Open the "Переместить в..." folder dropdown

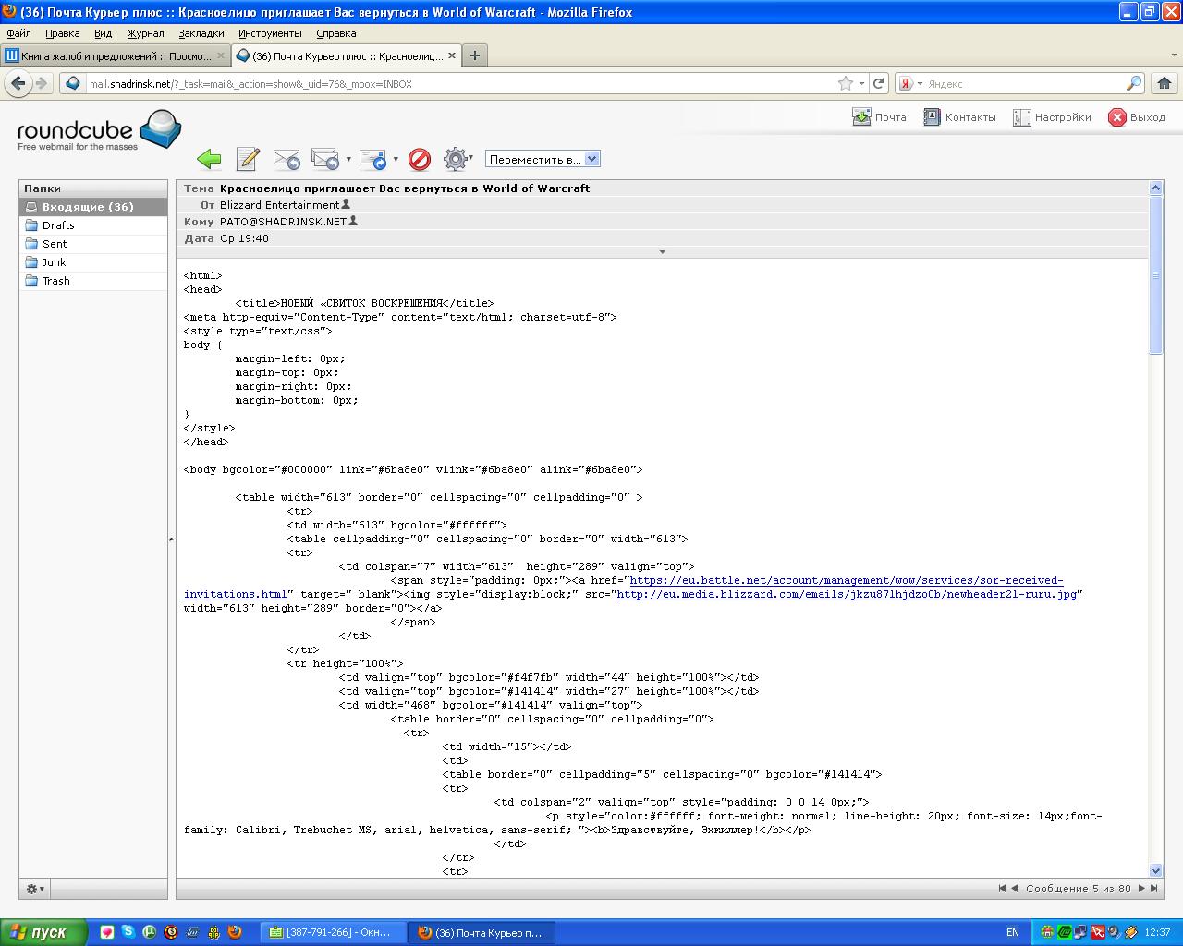[x=543, y=159]
